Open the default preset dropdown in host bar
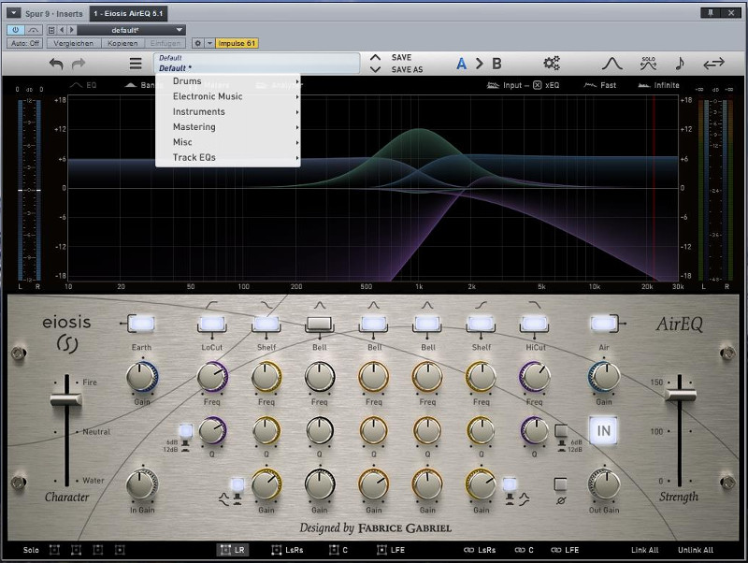This screenshot has width=748, height=563. pyautogui.click(x=131, y=30)
